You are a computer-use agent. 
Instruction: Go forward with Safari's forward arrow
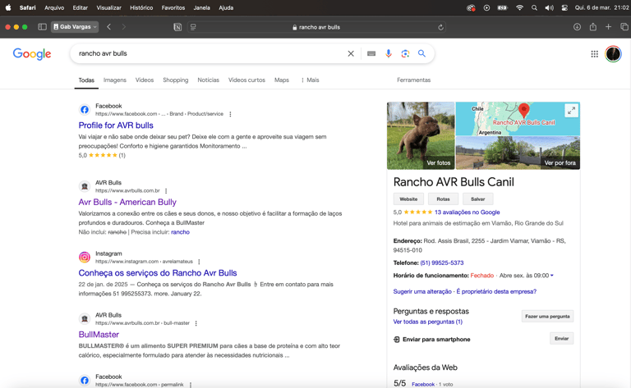click(x=123, y=27)
